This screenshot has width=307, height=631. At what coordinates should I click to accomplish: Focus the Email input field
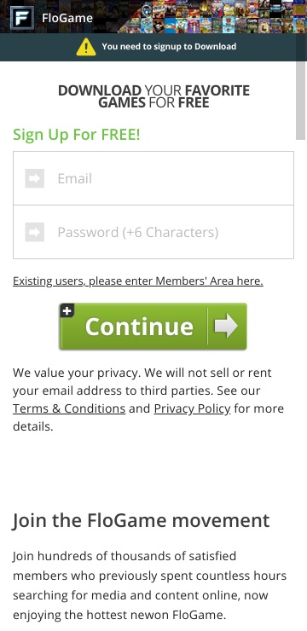153,178
